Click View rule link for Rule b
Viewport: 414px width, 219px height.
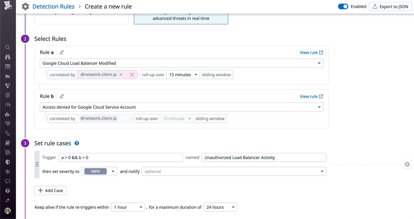click(x=311, y=96)
